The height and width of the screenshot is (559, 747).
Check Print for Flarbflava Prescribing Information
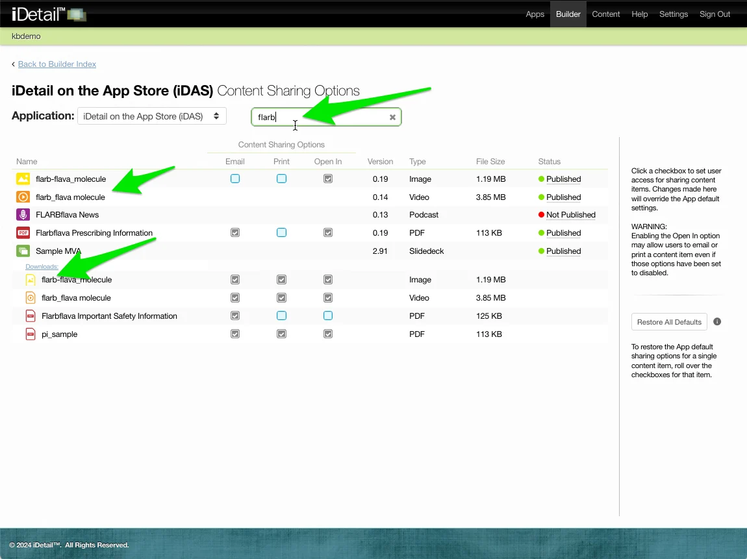click(281, 232)
